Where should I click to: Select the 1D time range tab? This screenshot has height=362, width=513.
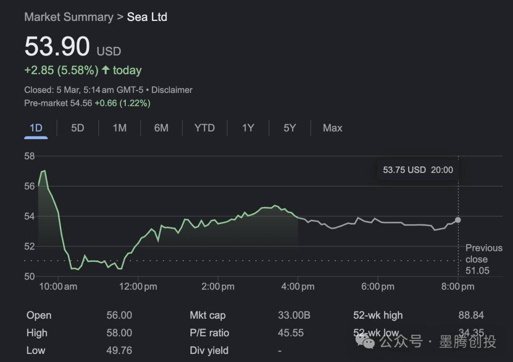click(36, 128)
